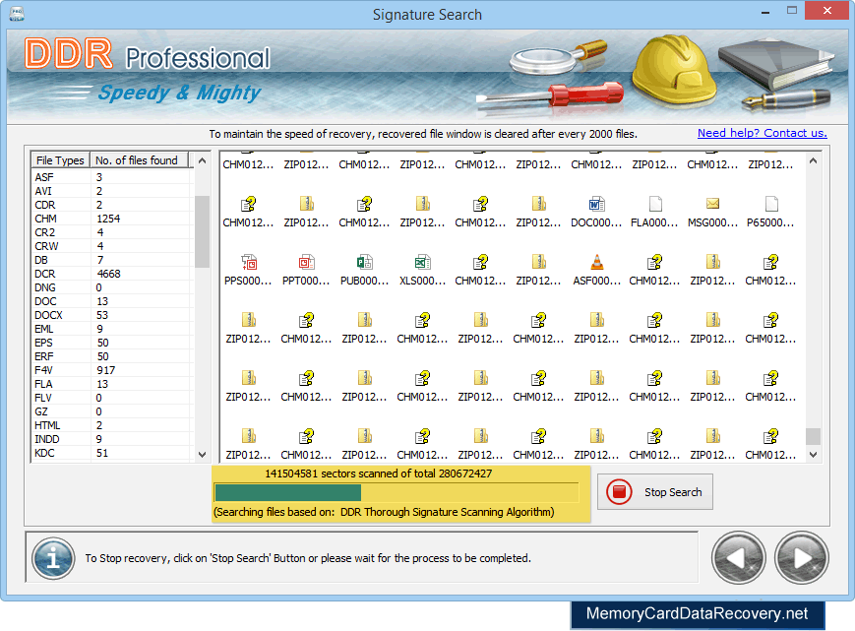Click the Stop Search button

pos(655,492)
